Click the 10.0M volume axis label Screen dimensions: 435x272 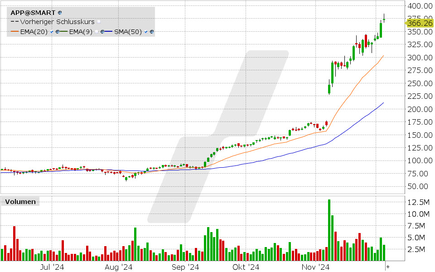click(x=418, y=214)
